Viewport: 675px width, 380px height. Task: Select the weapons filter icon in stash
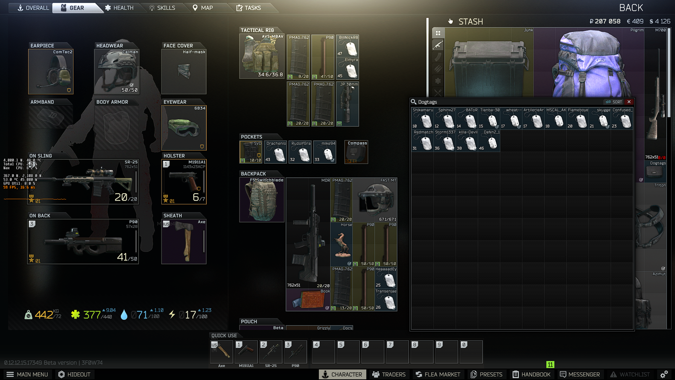[438, 45]
